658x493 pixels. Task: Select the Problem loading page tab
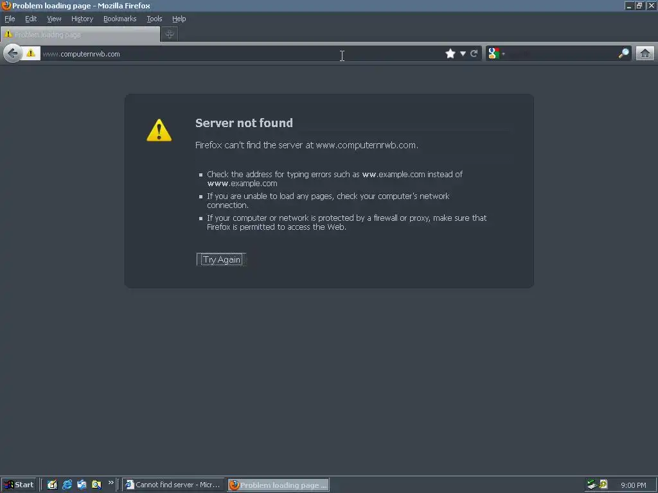[x=80, y=35]
